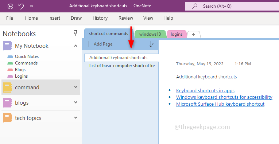Click the red Blogs section icon
Screen dimensions: 279x144
pos(10,70)
